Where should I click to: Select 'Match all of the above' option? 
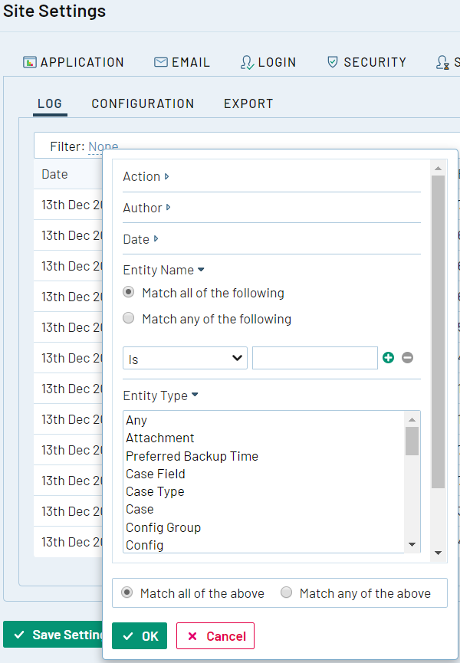[127, 592]
